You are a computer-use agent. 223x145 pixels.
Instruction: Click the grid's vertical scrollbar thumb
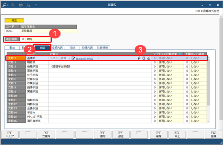[209, 82]
